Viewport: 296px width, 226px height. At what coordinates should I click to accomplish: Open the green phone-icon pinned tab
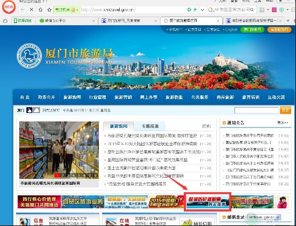(x=23, y=21)
